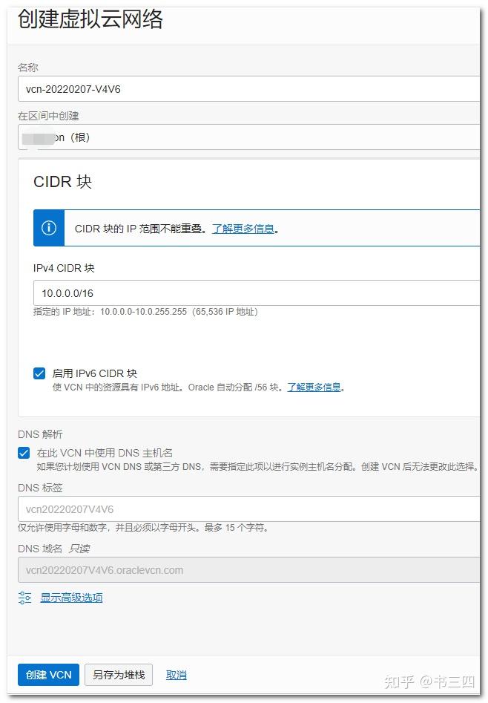Expand 显示高级选项 advanced options

click(71, 598)
